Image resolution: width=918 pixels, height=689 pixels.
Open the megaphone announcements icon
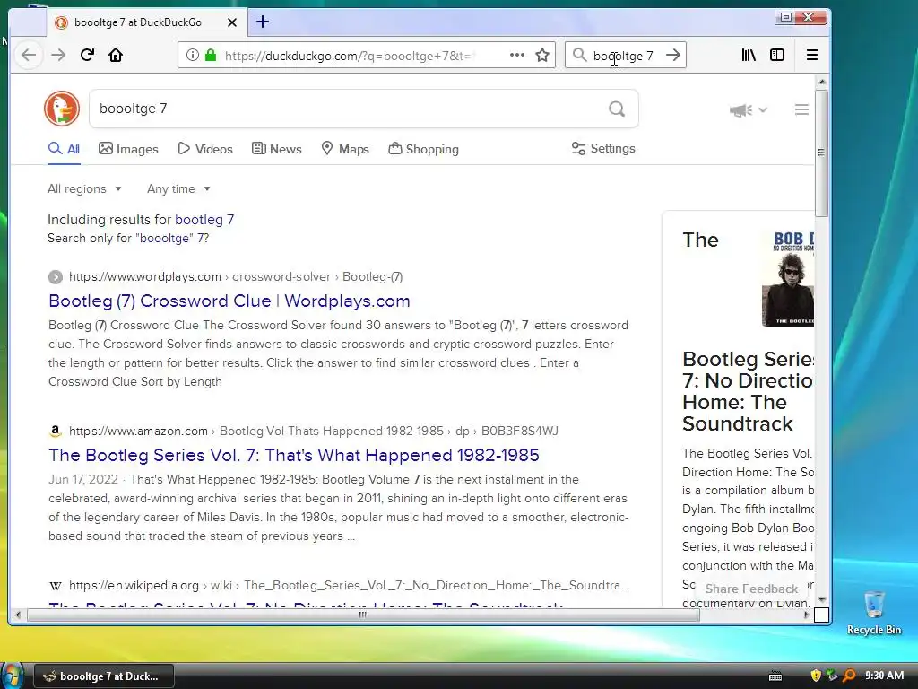[740, 109]
